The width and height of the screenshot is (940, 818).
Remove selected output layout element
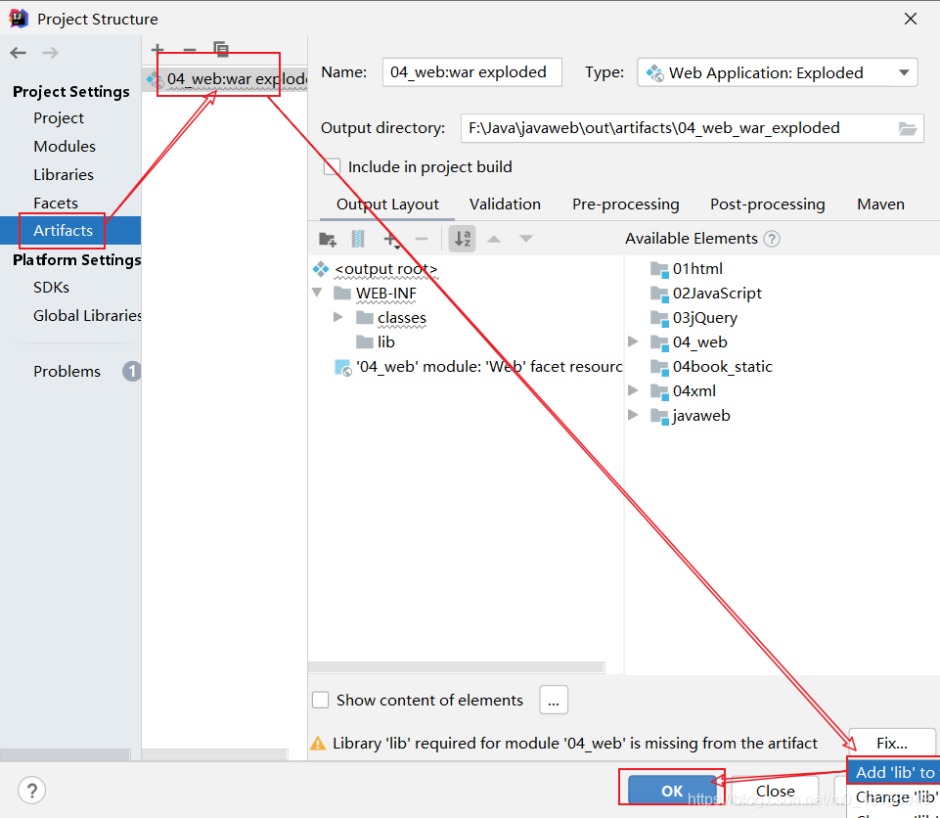coord(422,240)
